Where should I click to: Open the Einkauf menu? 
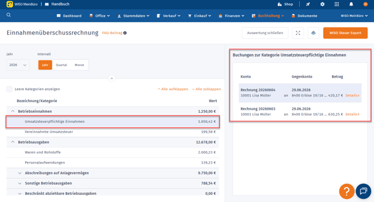click(199, 16)
